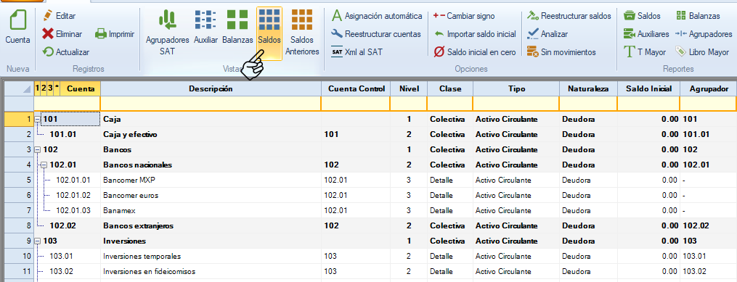Image resolution: width=737 pixels, height=282 pixels.
Task: Click Agrupador cell 103.02
Action: pyautogui.click(x=709, y=271)
